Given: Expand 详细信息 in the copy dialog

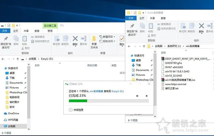Looking at the screenshot, I should click(x=76, y=110).
